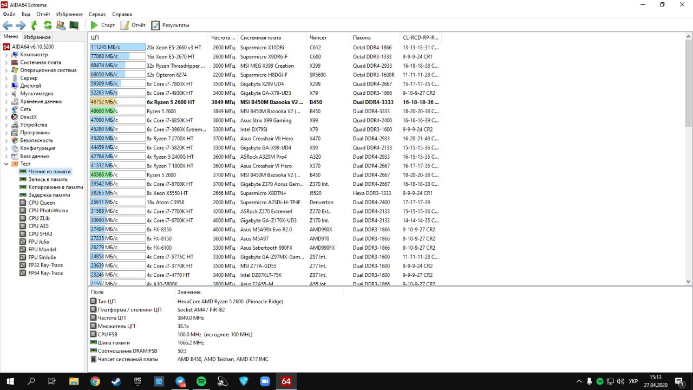This screenshot has width=693, height=390.
Task: Switch to the Меню sidebar tab
Action: 11,37
